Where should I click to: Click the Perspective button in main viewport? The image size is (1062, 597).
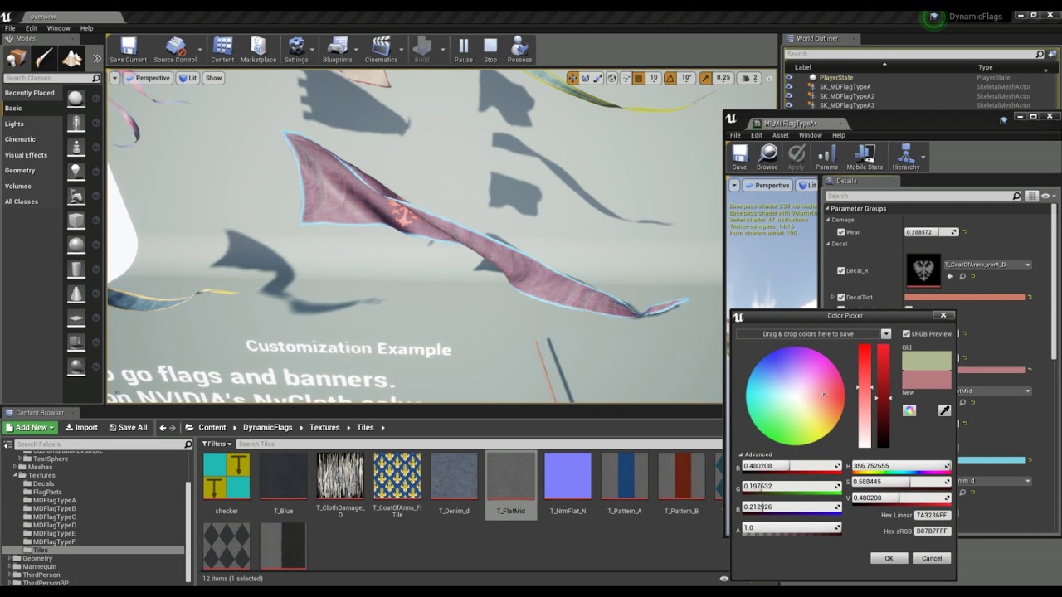(x=148, y=78)
